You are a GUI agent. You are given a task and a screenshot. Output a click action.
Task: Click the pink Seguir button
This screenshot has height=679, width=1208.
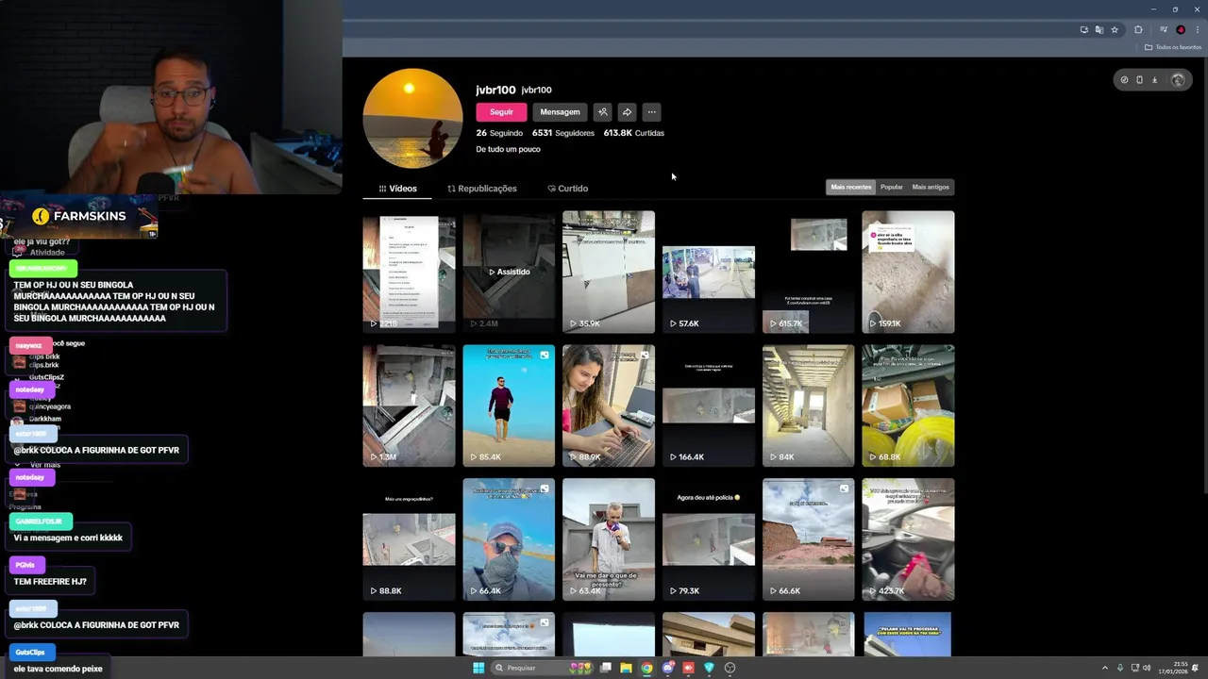coord(501,112)
